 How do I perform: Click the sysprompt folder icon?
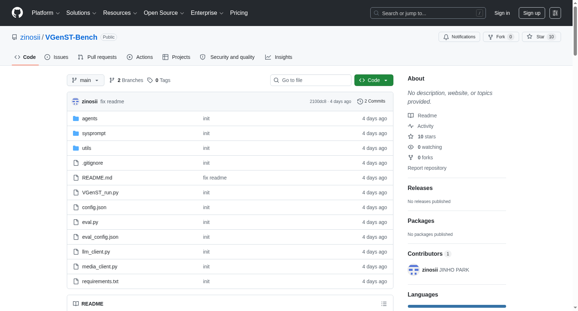[x=76, y=133]
